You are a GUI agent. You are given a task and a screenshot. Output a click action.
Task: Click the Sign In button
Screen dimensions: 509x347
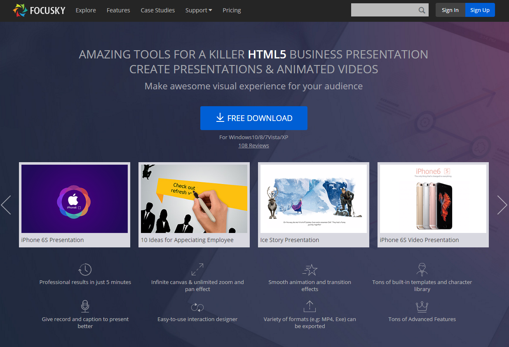coord(450,10)
